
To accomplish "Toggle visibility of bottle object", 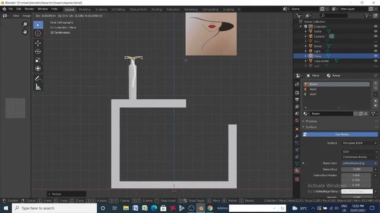I will (x=375, y=31).
